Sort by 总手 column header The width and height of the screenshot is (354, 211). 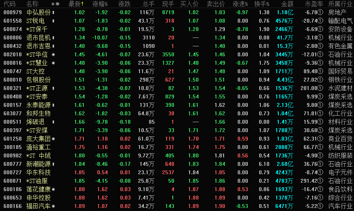point(149,4)
